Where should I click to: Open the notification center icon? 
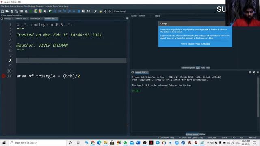(255, 142)
